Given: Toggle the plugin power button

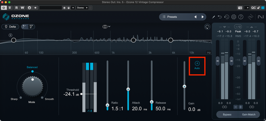Looking at the screenshot, I should 4,8.
